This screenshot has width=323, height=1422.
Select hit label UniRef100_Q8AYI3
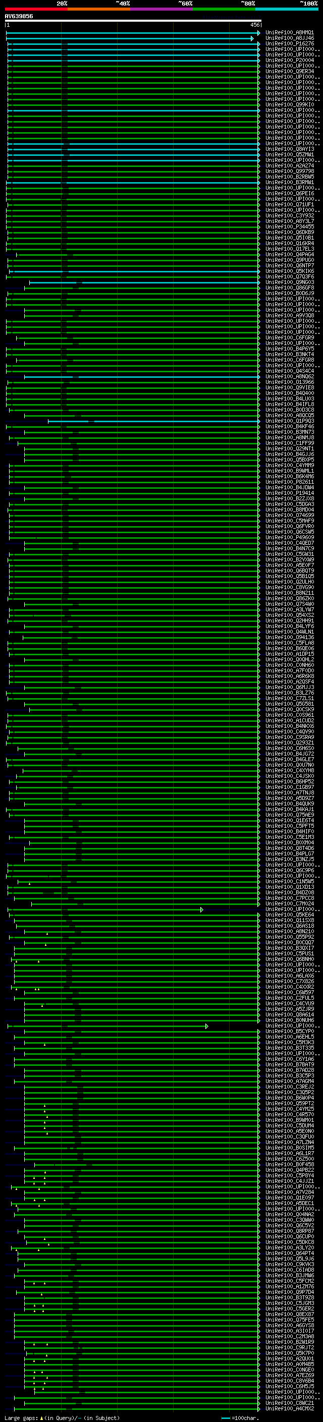(x=289, y=149)
